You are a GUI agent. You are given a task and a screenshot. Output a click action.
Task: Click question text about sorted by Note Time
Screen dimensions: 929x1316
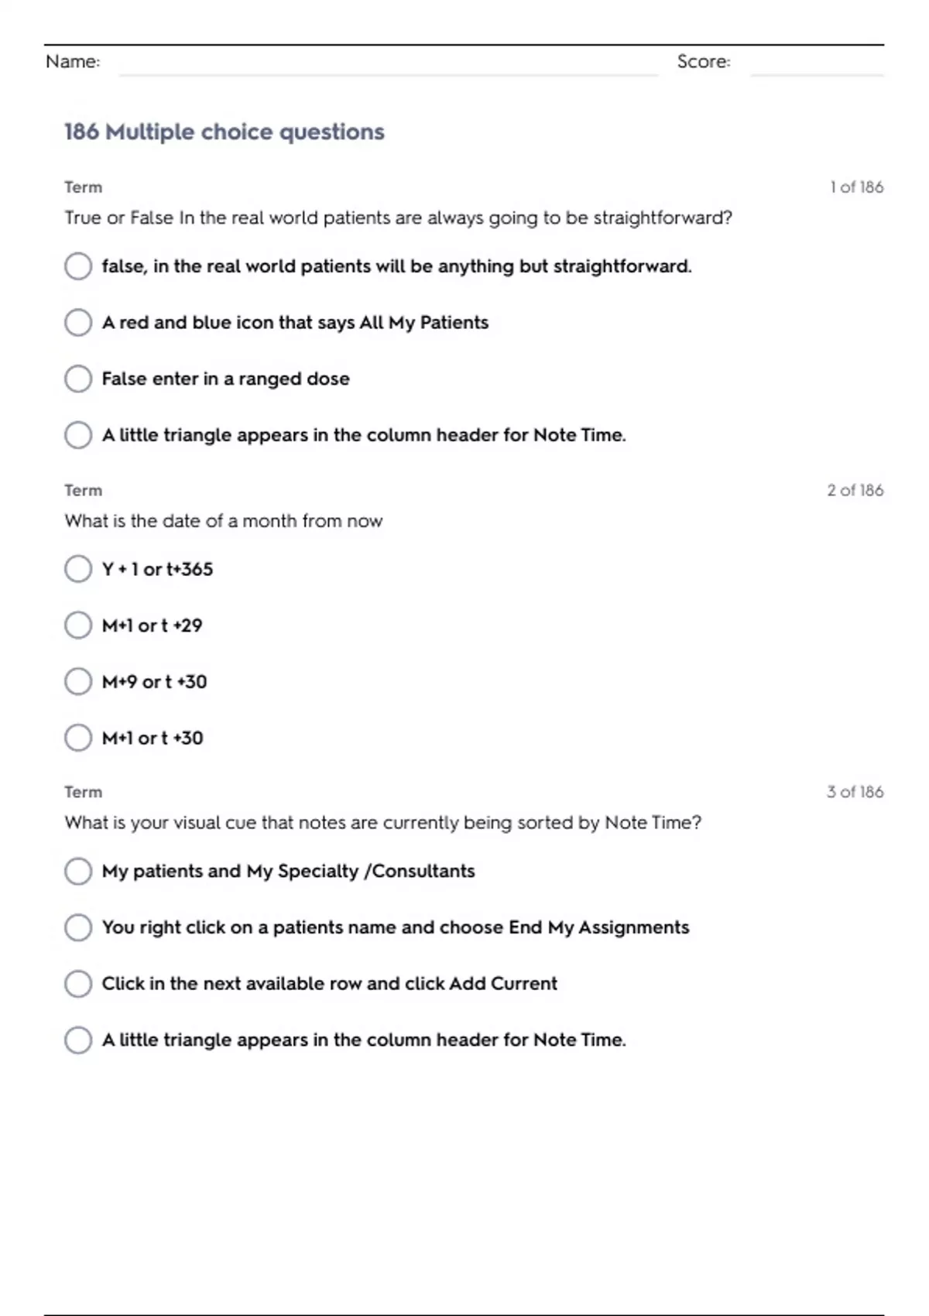coord(382,822)
